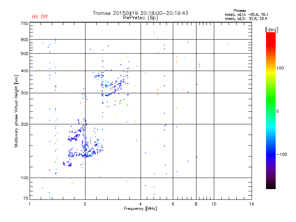Click the '[deg]' colorbar unit label

(272, 30)
